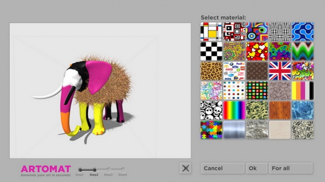Select the rainbow bubbles material

280,51
